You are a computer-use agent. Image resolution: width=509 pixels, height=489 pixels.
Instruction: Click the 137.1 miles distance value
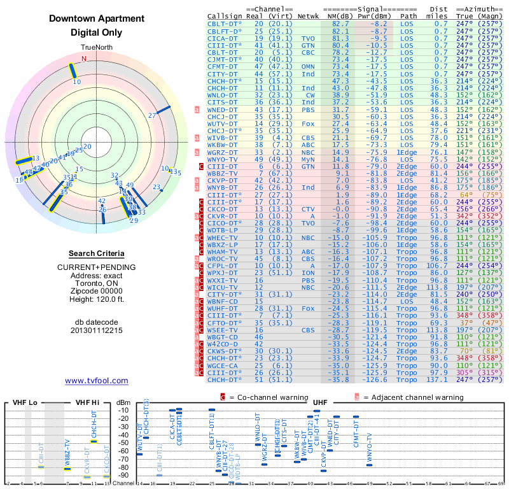(437, 380)
